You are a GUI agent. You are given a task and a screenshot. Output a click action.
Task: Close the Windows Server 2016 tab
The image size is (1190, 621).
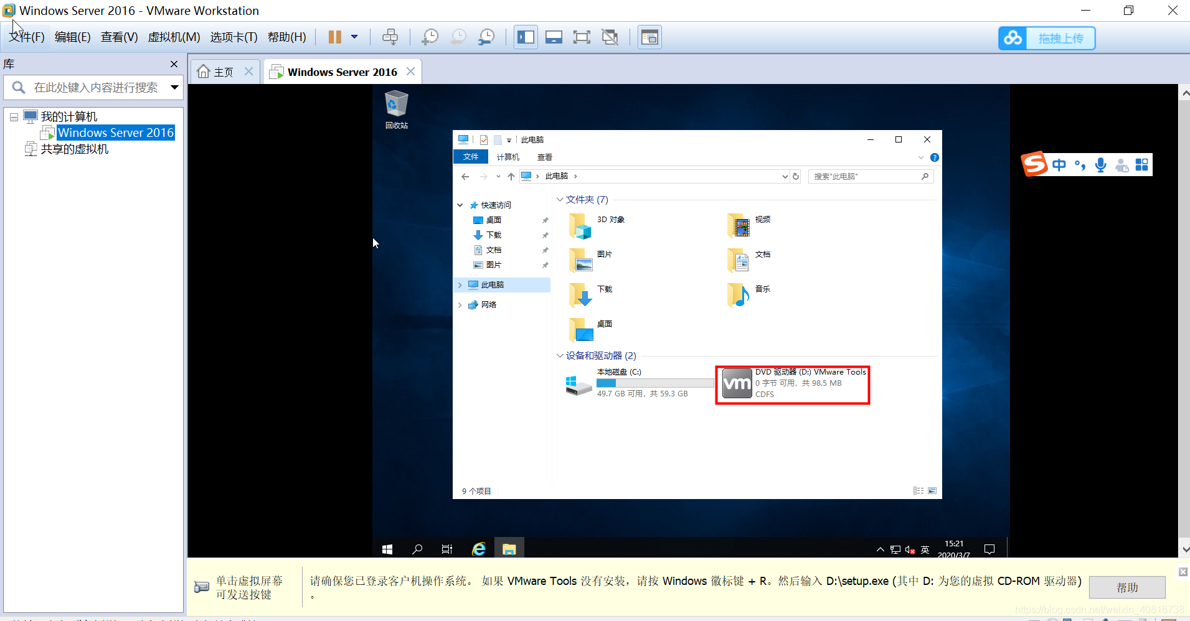point(410,72)
